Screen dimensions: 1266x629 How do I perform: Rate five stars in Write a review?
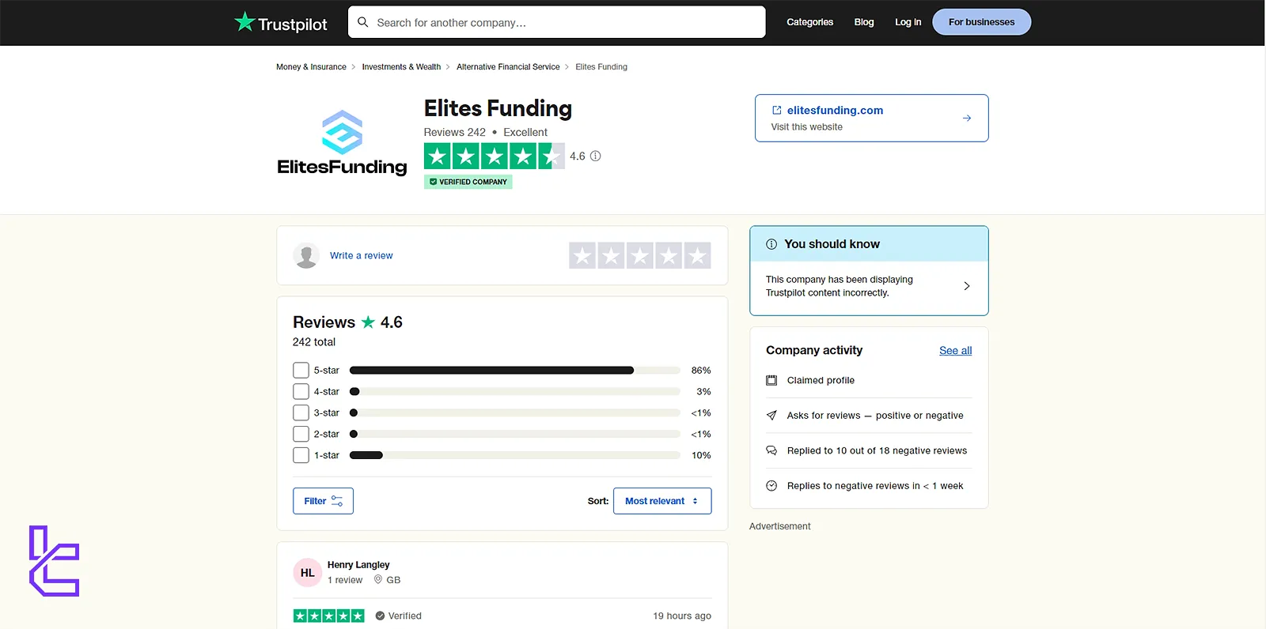(x=697, y=255)
